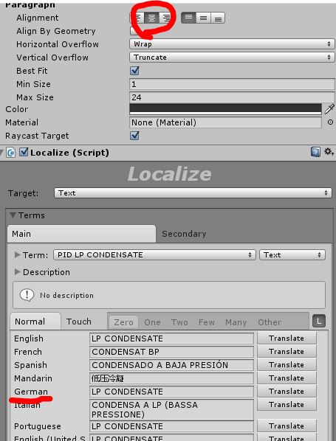Image resolution: width=336 pixels, height=441 pixels.
Task: Switch to the Touch tab
Action: pyautogui.click(x=79, y=322)
